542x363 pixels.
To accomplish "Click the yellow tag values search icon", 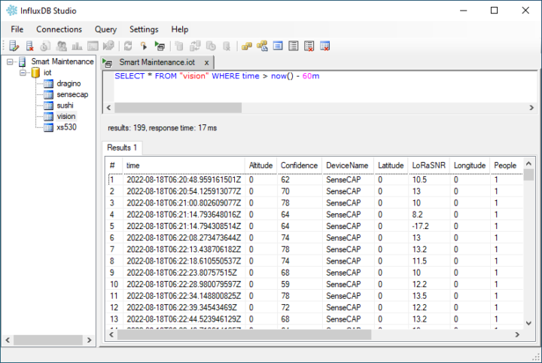I will tap(262, 46).
